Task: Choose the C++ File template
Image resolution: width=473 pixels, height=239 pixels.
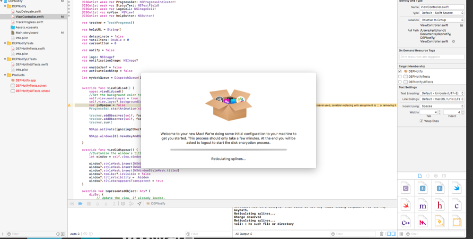Action: click(405, 222)
